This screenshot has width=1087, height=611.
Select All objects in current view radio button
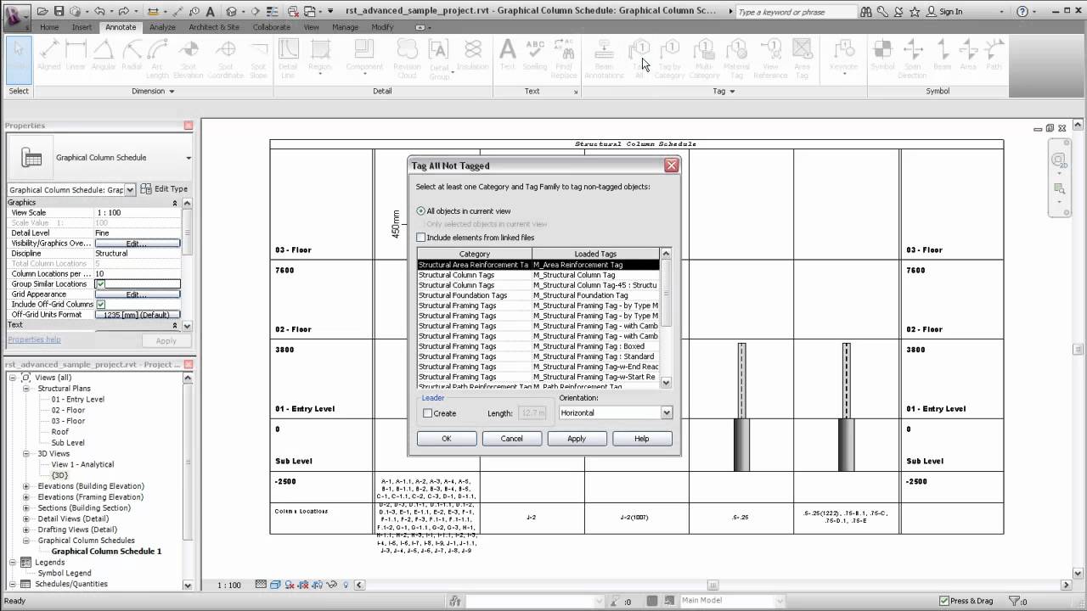pyautogui.click(x=420, y=210)
